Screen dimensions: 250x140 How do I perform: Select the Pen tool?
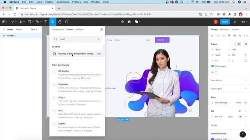[37, 22]
